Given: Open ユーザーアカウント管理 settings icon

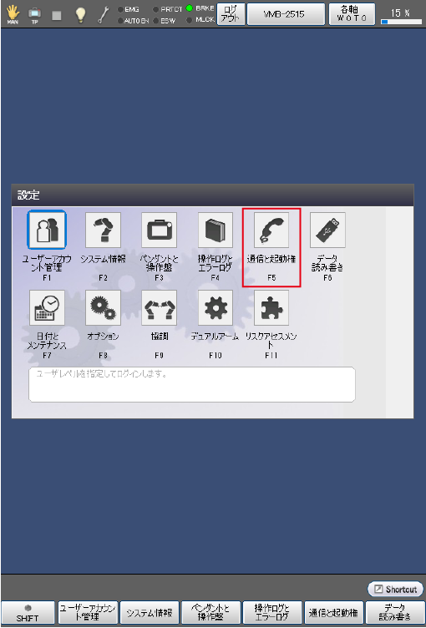Looking at the screenshot, I should 47,230.
